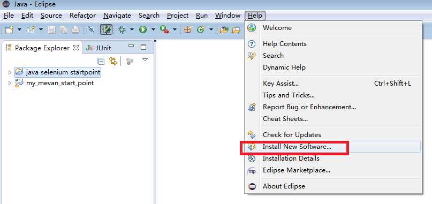Toggle Skip All Breakpoints icon
The width and height of the screenshot is (432, 204).
coord(90,29)
